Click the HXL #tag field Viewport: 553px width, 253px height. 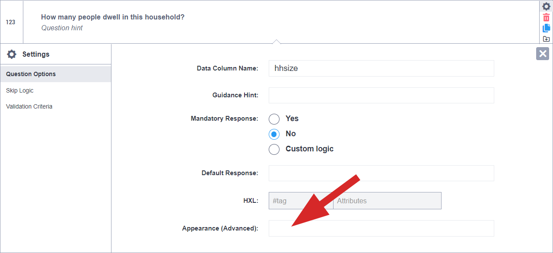point(301,201)
